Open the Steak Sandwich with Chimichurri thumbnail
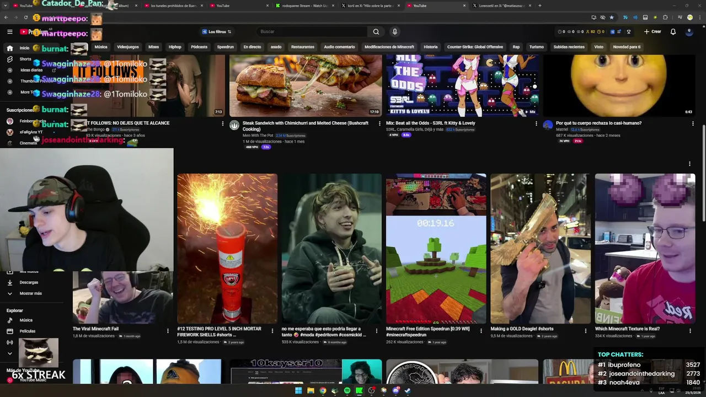Image resolution: width=706 pixels, height=397 pixels. pyautogui.click(x=306, y=85)
